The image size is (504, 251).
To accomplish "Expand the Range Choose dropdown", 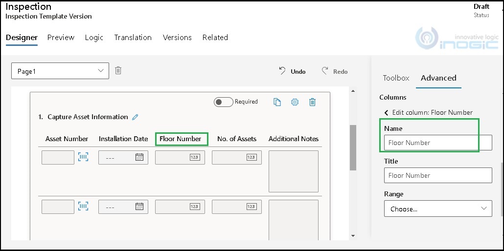I will point(438,209).
